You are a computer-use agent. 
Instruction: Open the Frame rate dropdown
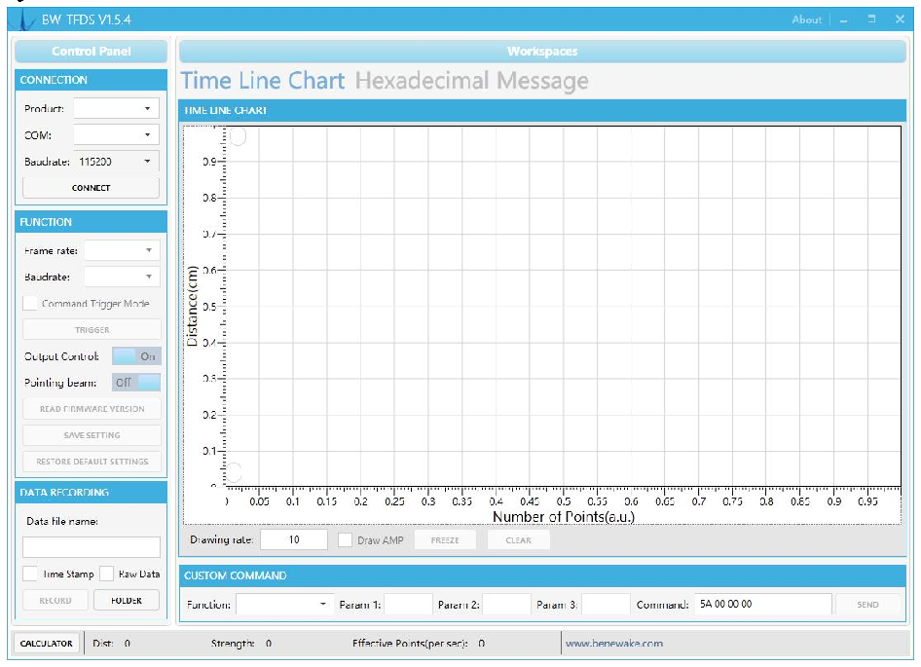[x=122, y=251]
